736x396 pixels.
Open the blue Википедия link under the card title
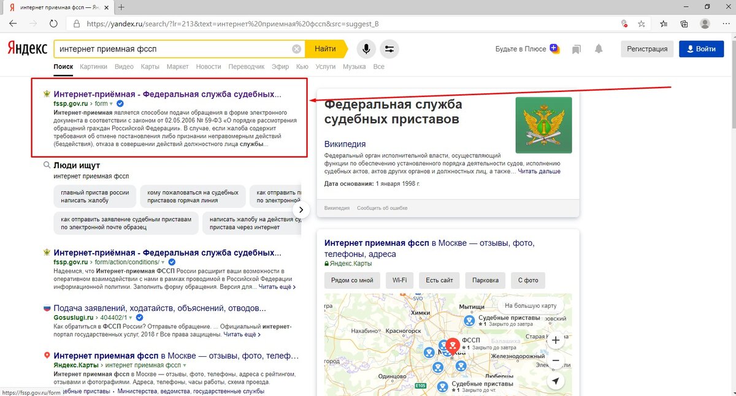point(345,144)
